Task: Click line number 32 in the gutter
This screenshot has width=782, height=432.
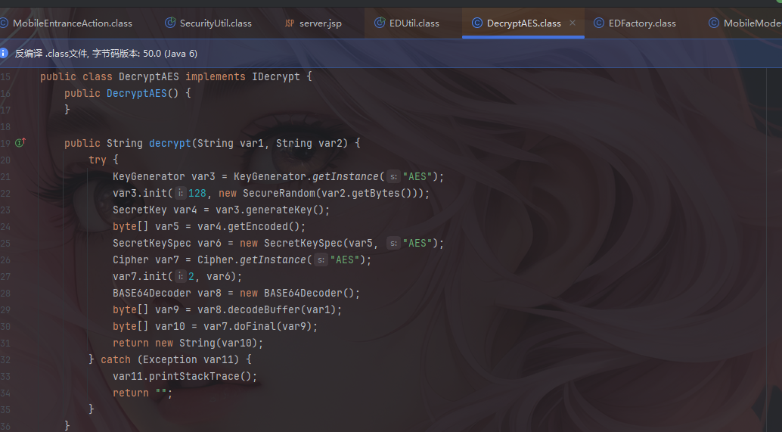Action: coord(5,359)
